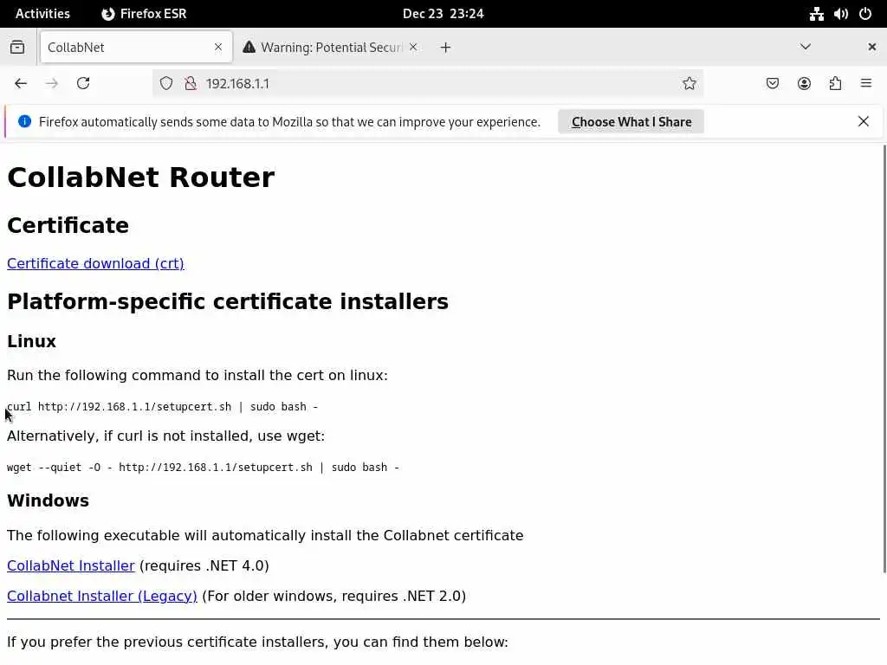Open the Activities overview
This screenshot has width=887, height=665.
tap(42, 14)
